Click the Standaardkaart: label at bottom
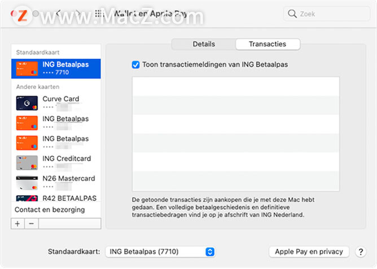The height and width of the screenshot is (269, 377). pos(74,252)
